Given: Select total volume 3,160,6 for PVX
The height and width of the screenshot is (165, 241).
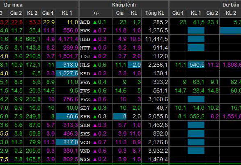Looking at the screenshot, I should coord(158,99).
